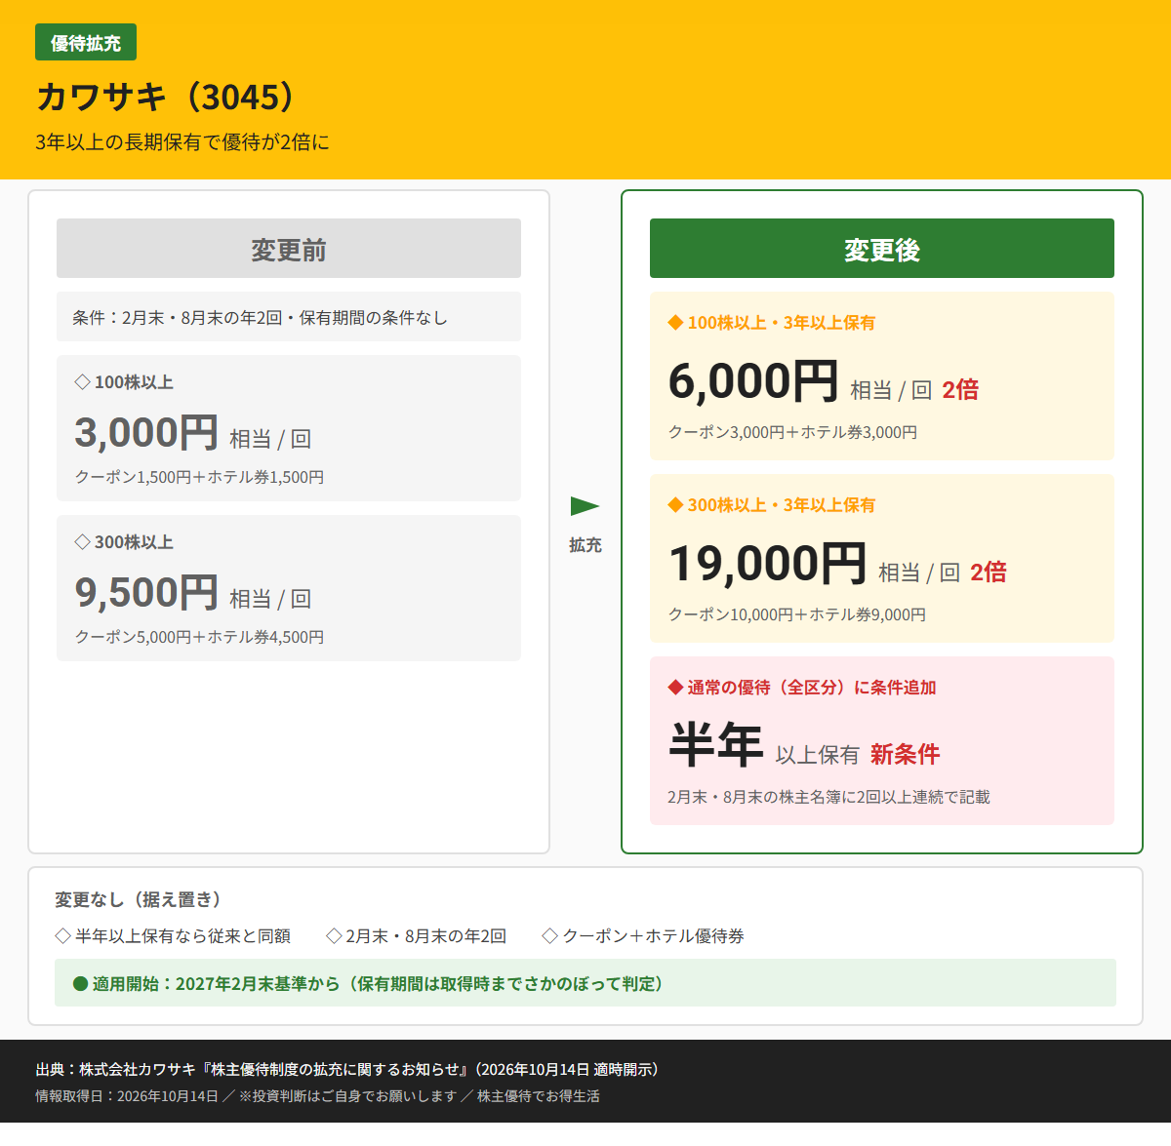Click the 優待拡充 green badge
Image resolution: width=1171 pixels, height=1146 pixels.
86,42
